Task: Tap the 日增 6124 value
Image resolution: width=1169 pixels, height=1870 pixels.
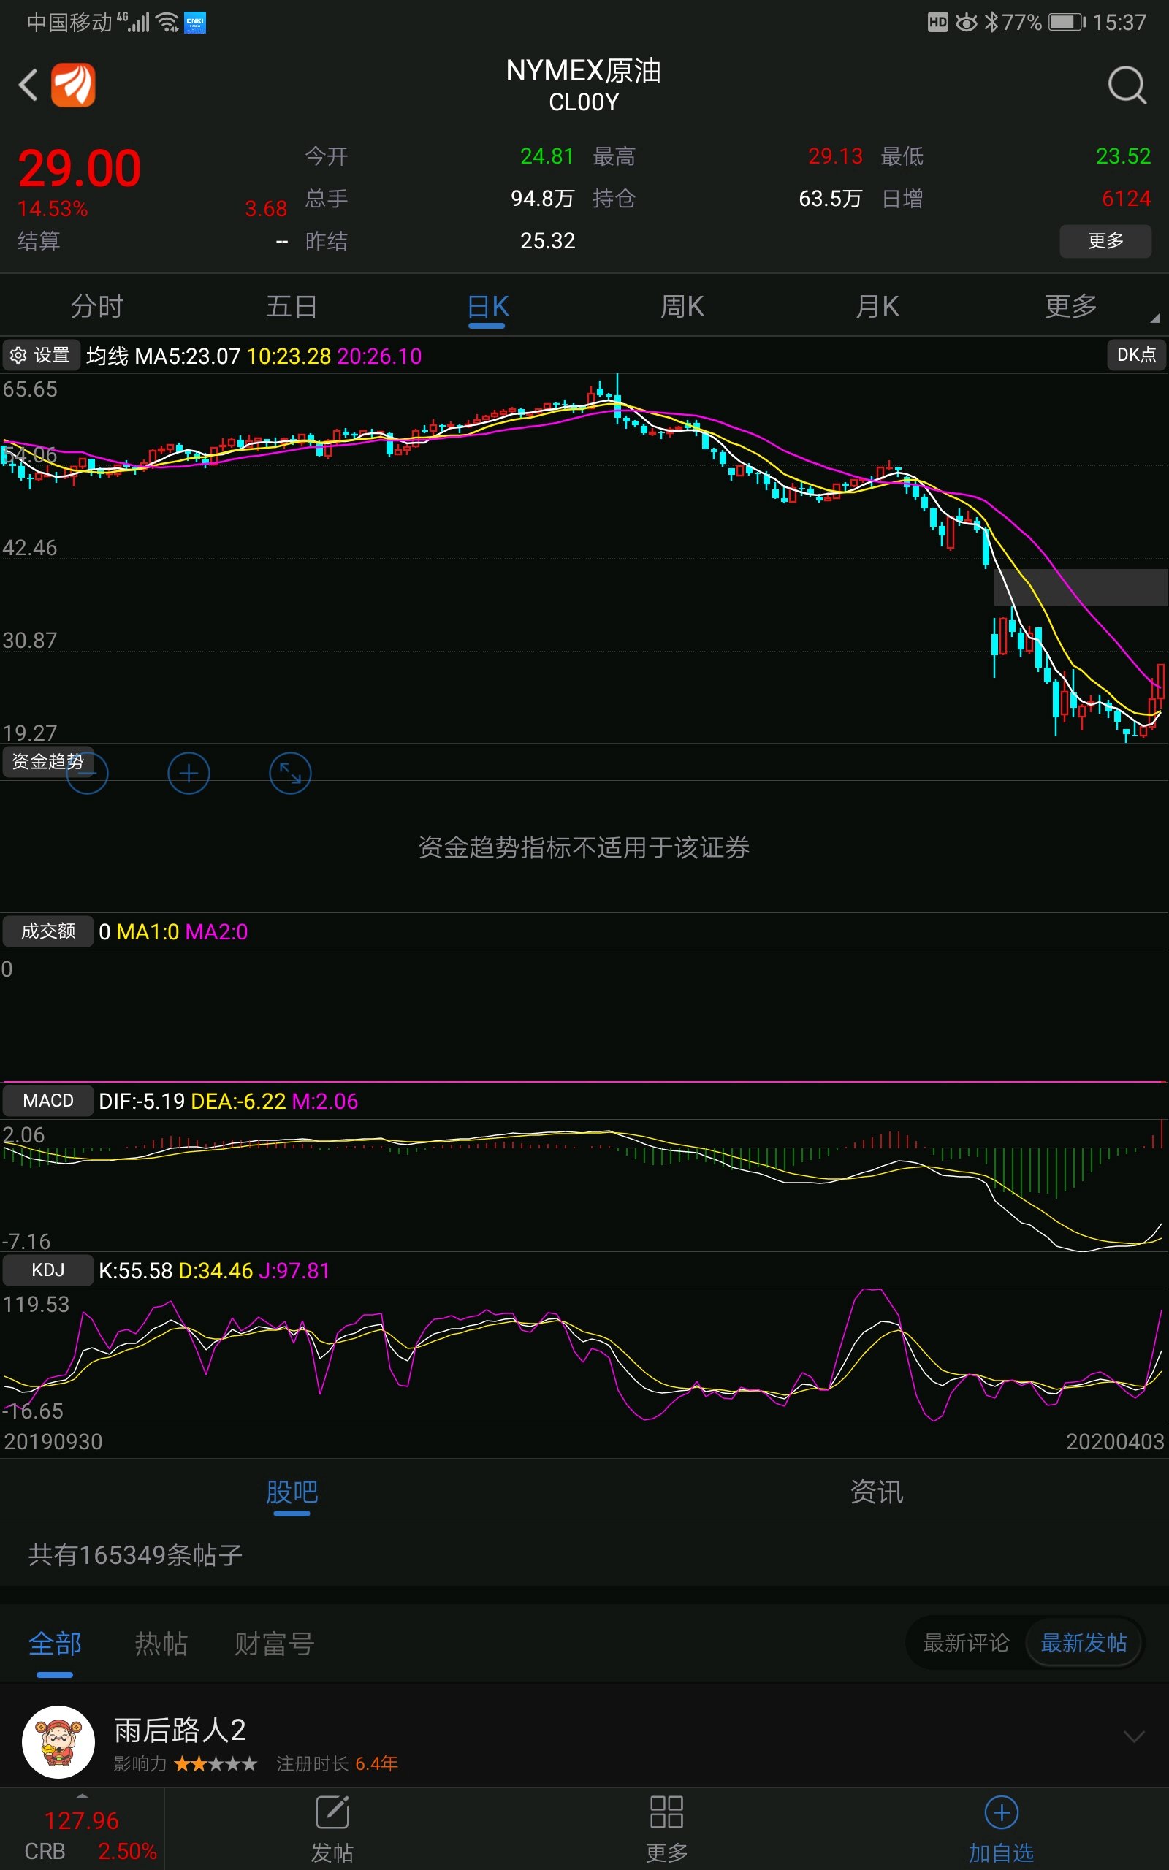Action: click(1127, 199)
